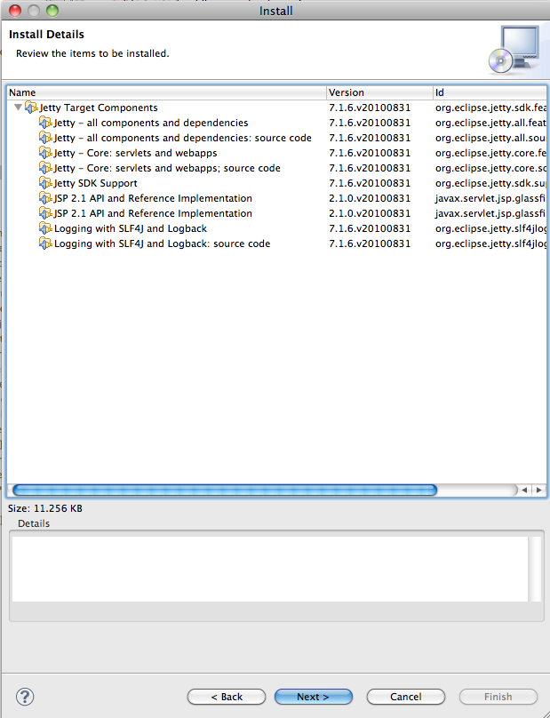Click the install wizard computer and disc image

[x=514, y=50]
